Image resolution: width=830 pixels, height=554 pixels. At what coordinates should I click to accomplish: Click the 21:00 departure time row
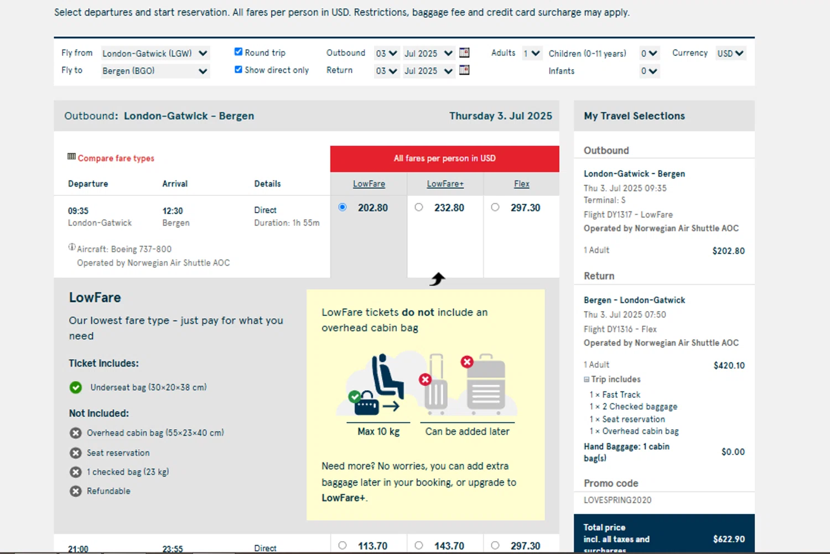pyautogui.click(x=78, y=548)
